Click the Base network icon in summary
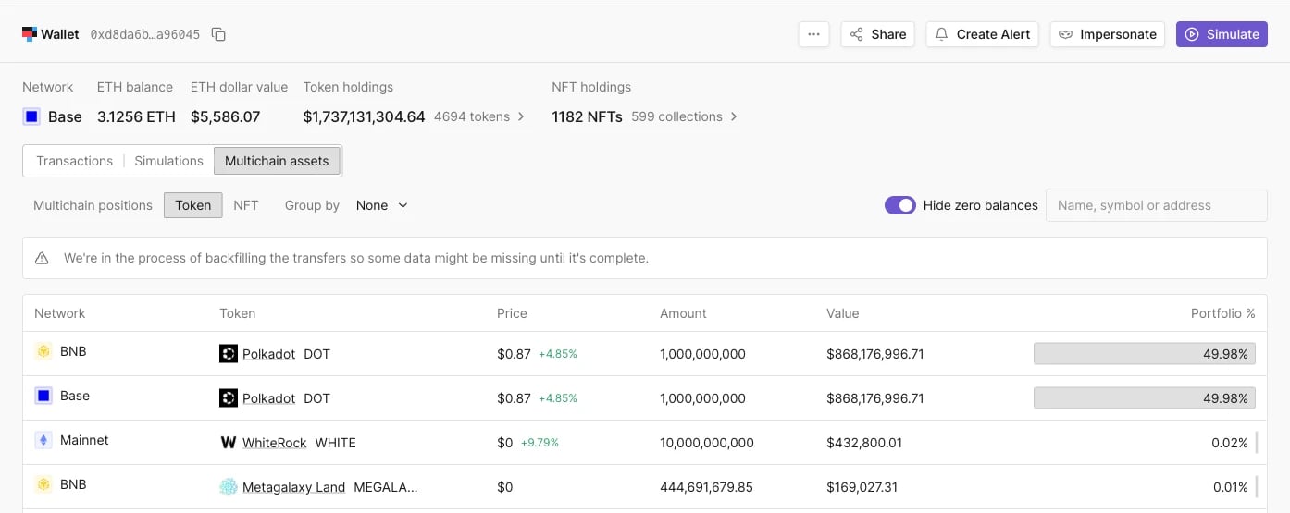This screenshot has width=1290, height=513. click(31, 117)
